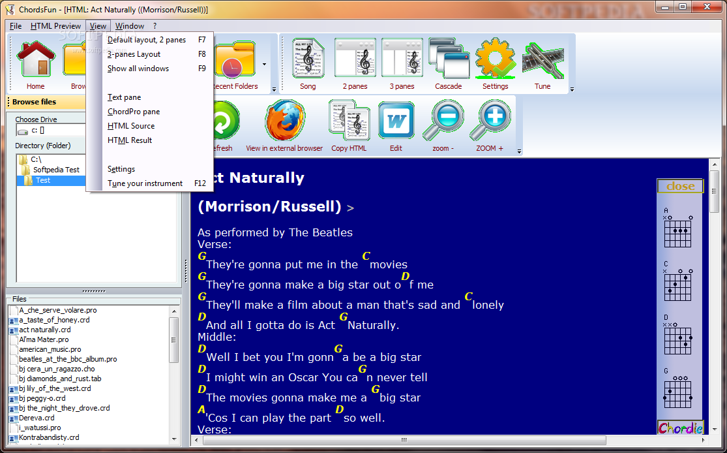Viewport: 727px width, 453px height.
Task: Open the Choose Drive combo box
Action: [x=51, y=131]
